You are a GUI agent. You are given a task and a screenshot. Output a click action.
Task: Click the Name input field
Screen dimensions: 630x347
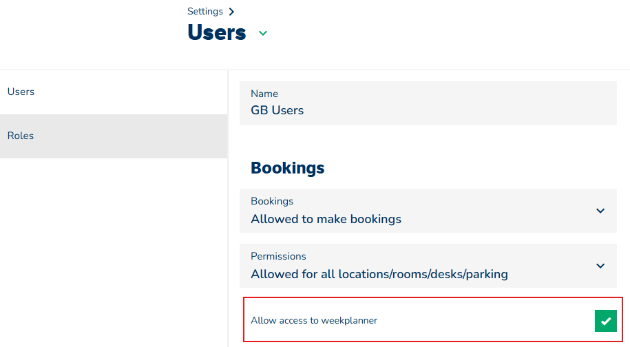click(428, 103)
